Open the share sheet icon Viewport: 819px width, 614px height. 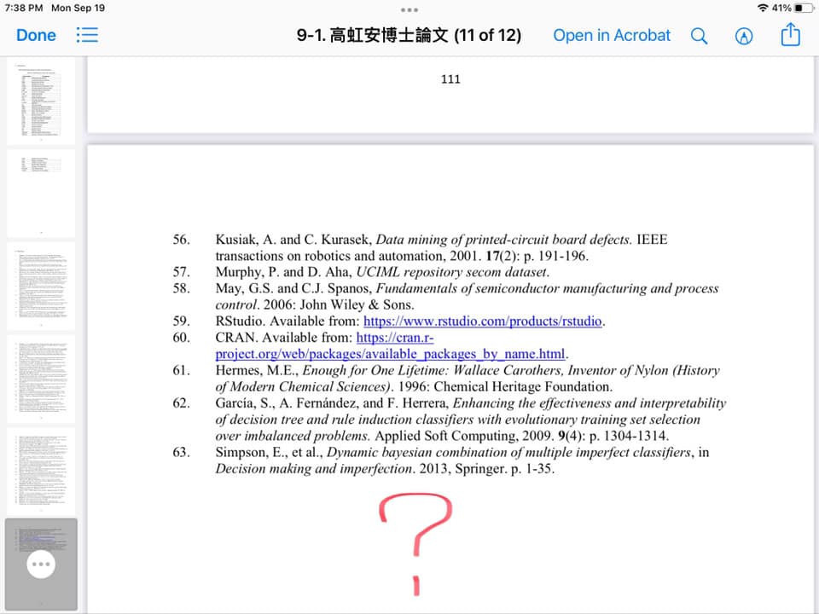point(790,34)
